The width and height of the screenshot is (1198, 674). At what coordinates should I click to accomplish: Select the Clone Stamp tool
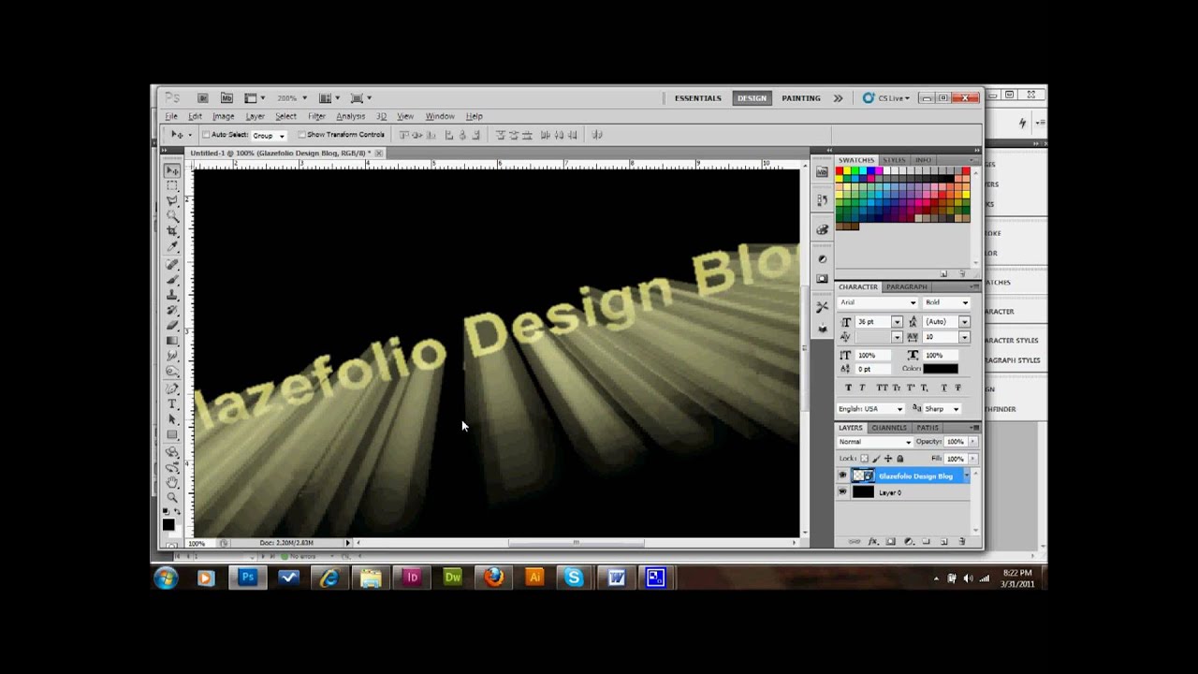[x=172, y=295]
